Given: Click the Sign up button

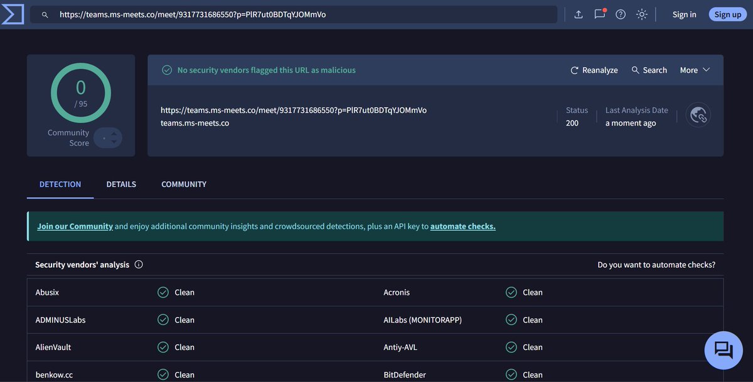Looking at the screenshot, I should click(x=728, y=14).
